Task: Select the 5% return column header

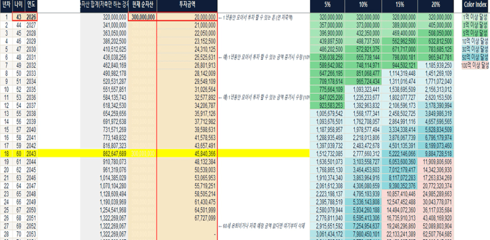Action: coord(327,5)
